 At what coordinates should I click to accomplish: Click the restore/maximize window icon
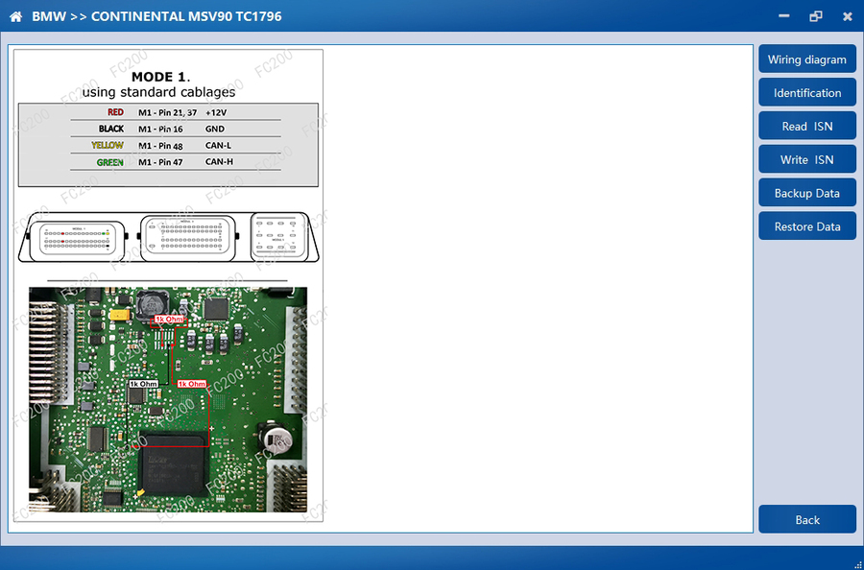816,16
